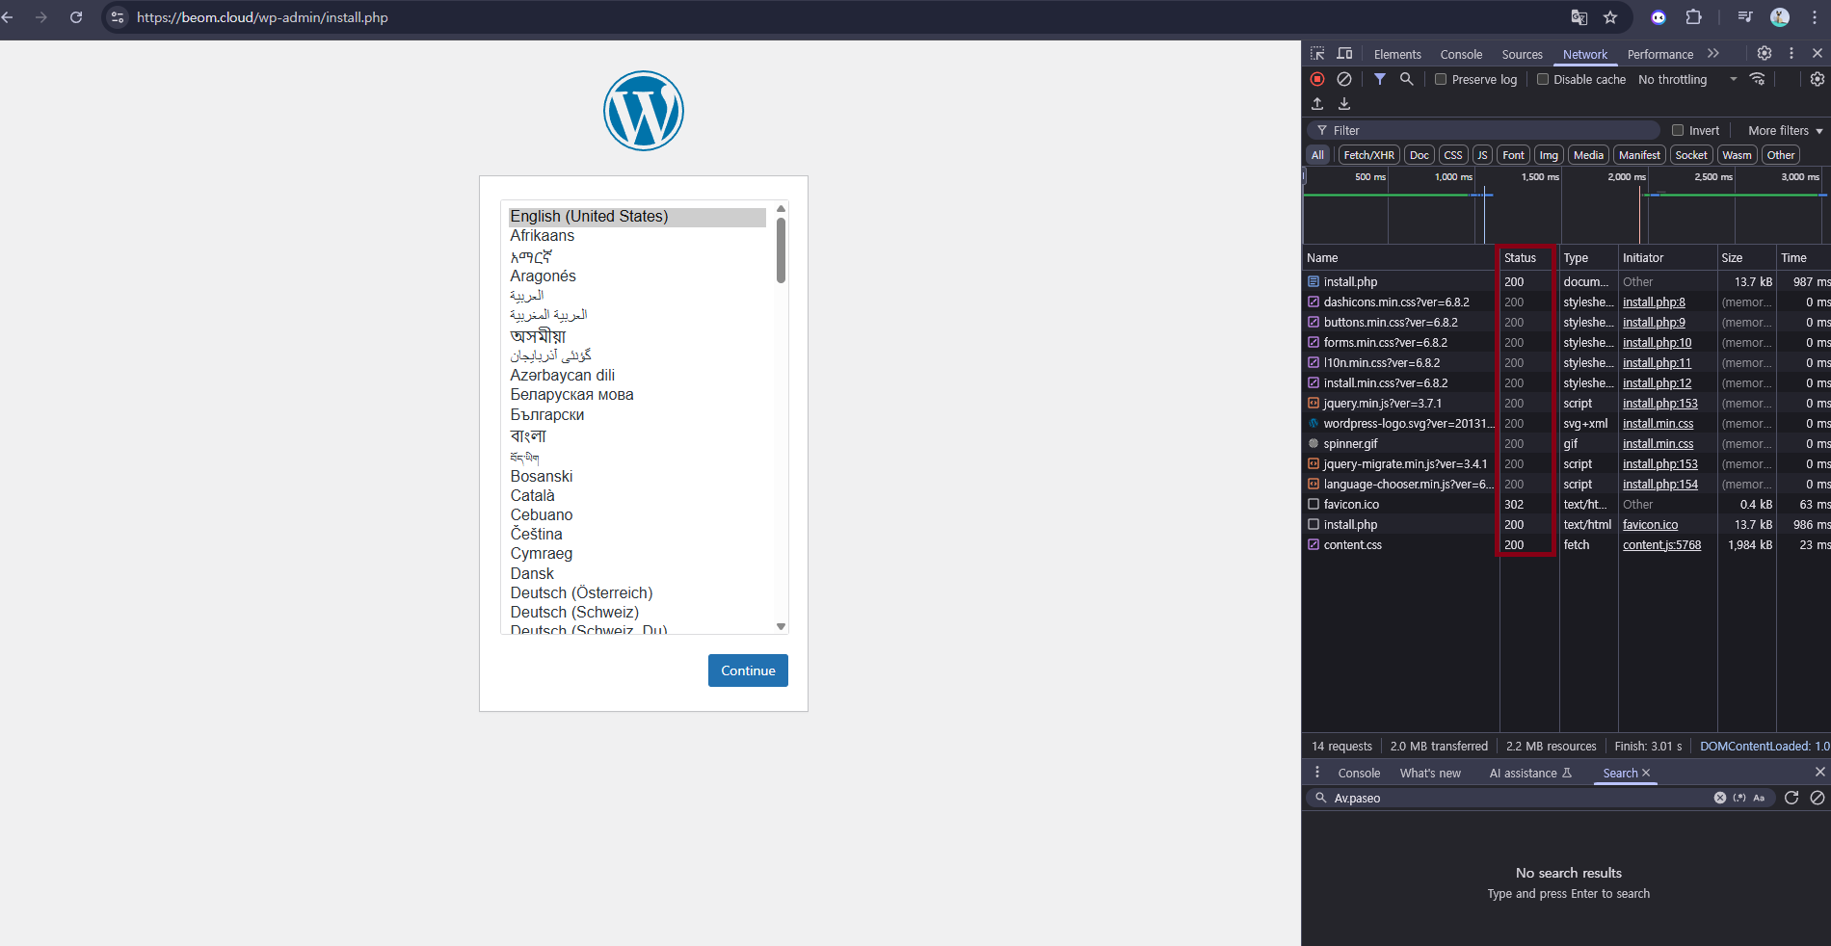
Task: Select the favicon.ico request row
Action: pos(1566,504)
